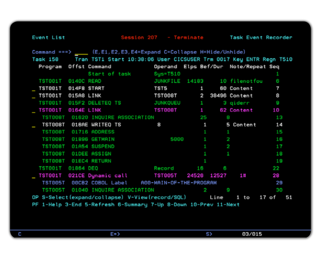The height and width of the screenshot is (259, 321).
Task: Click '8-Down' PF key label
Action: (177, 205)
